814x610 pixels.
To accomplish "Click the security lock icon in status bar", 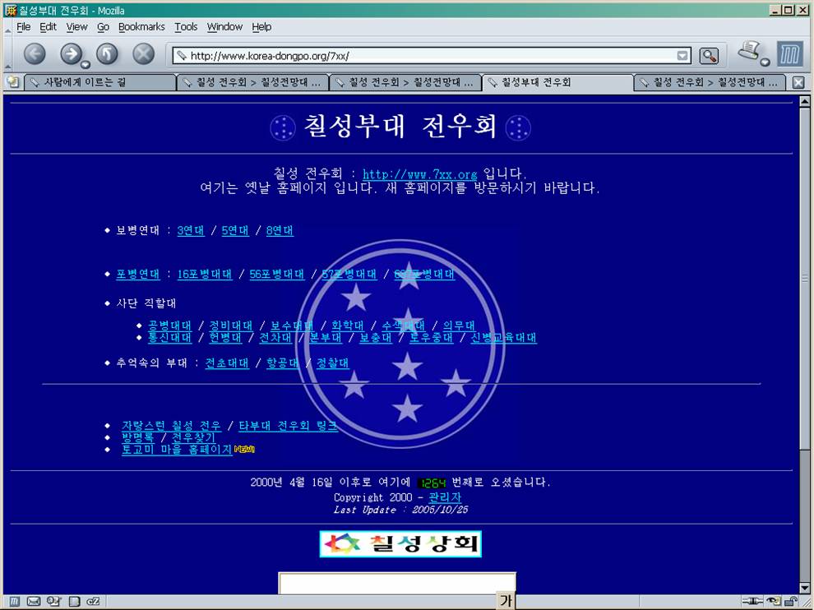I will (x=790, y=601).
